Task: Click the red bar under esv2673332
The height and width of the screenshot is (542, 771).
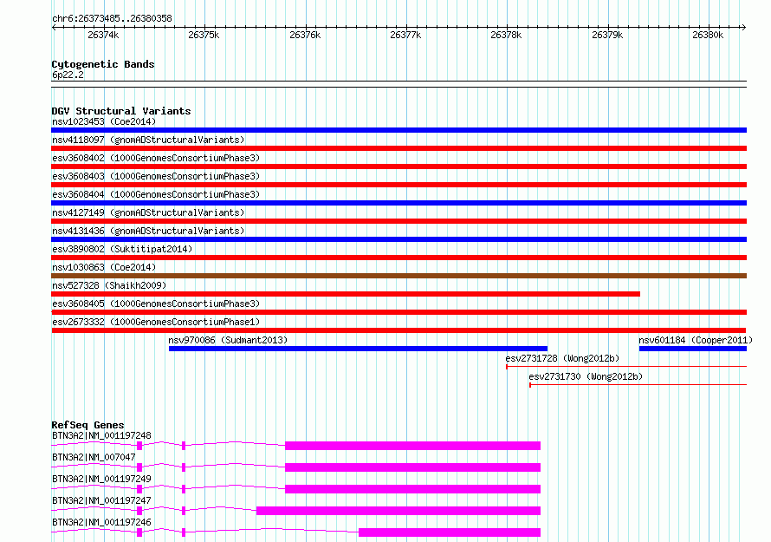Action: [398, 330]
